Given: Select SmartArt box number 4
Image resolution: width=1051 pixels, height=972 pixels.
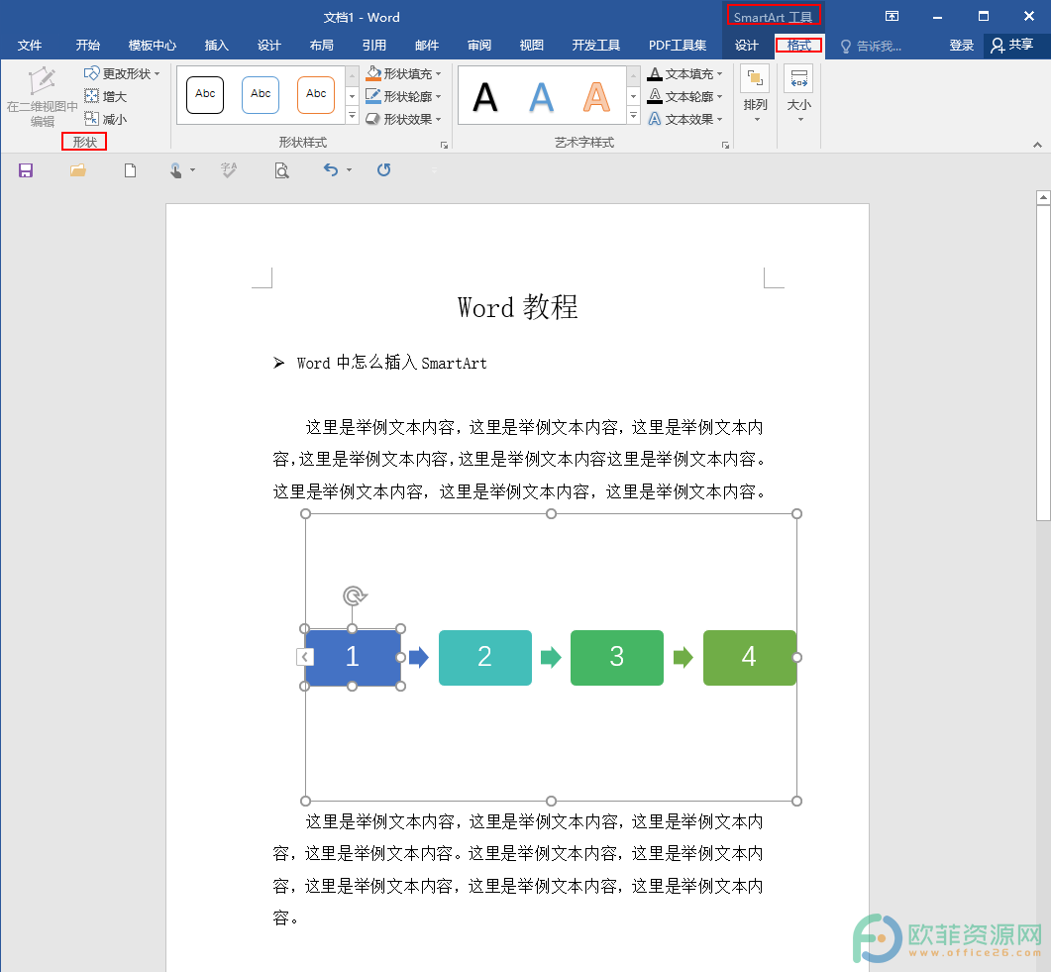Looking at the screenshot, I should (750, 657).
